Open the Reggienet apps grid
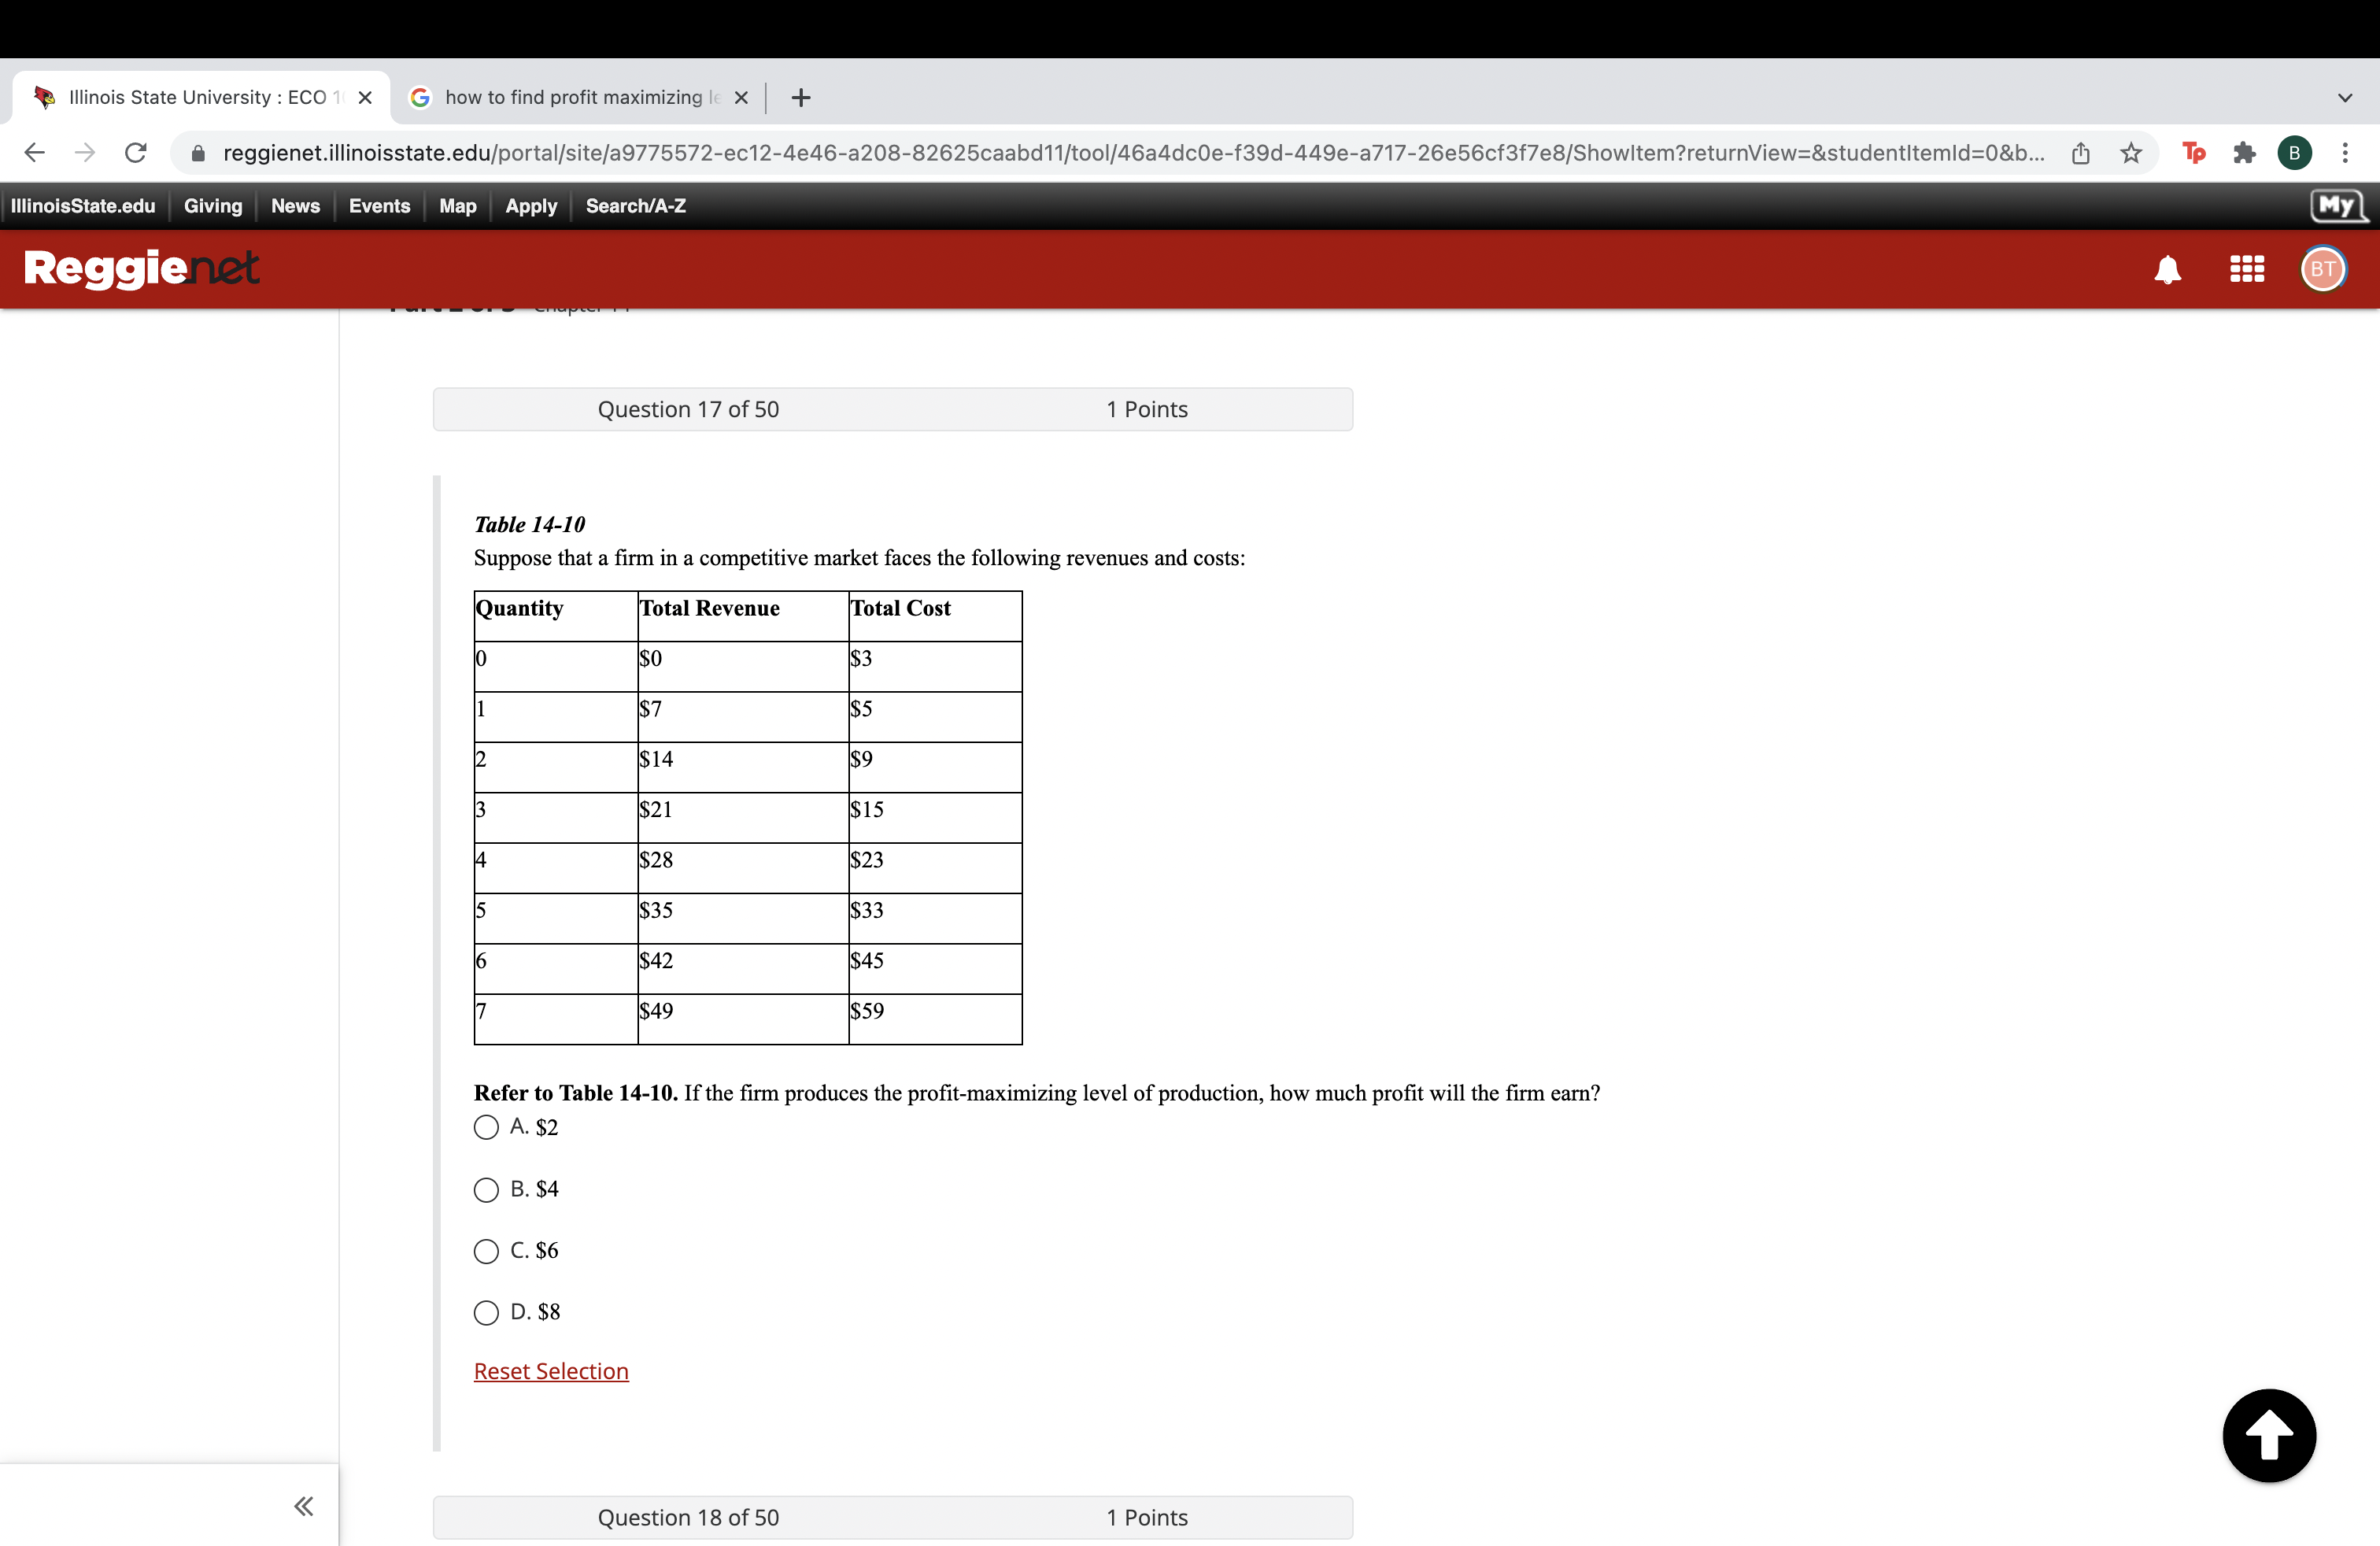The width and height of the screenshot is (2380, 1546). [2246, 268]
